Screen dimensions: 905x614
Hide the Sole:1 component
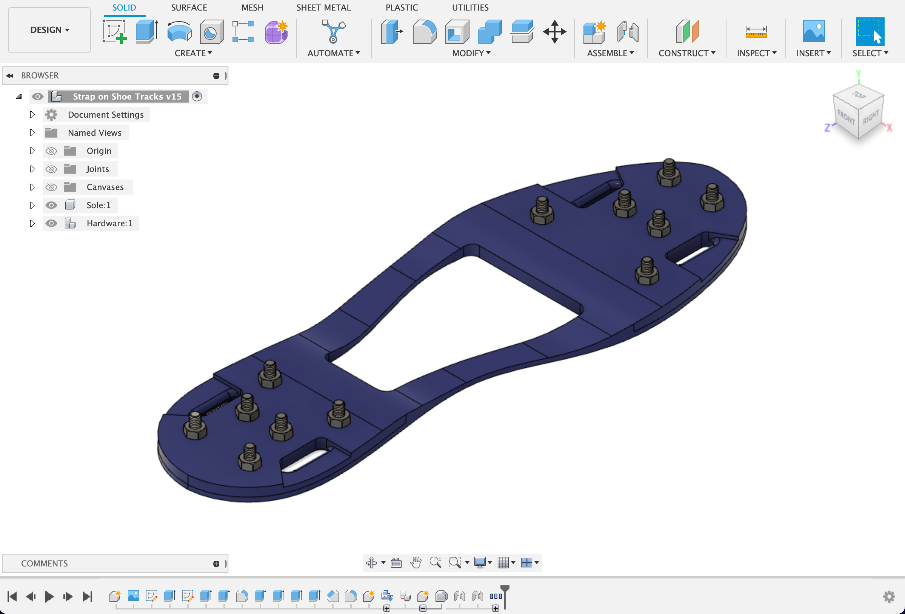coord(51,205)
